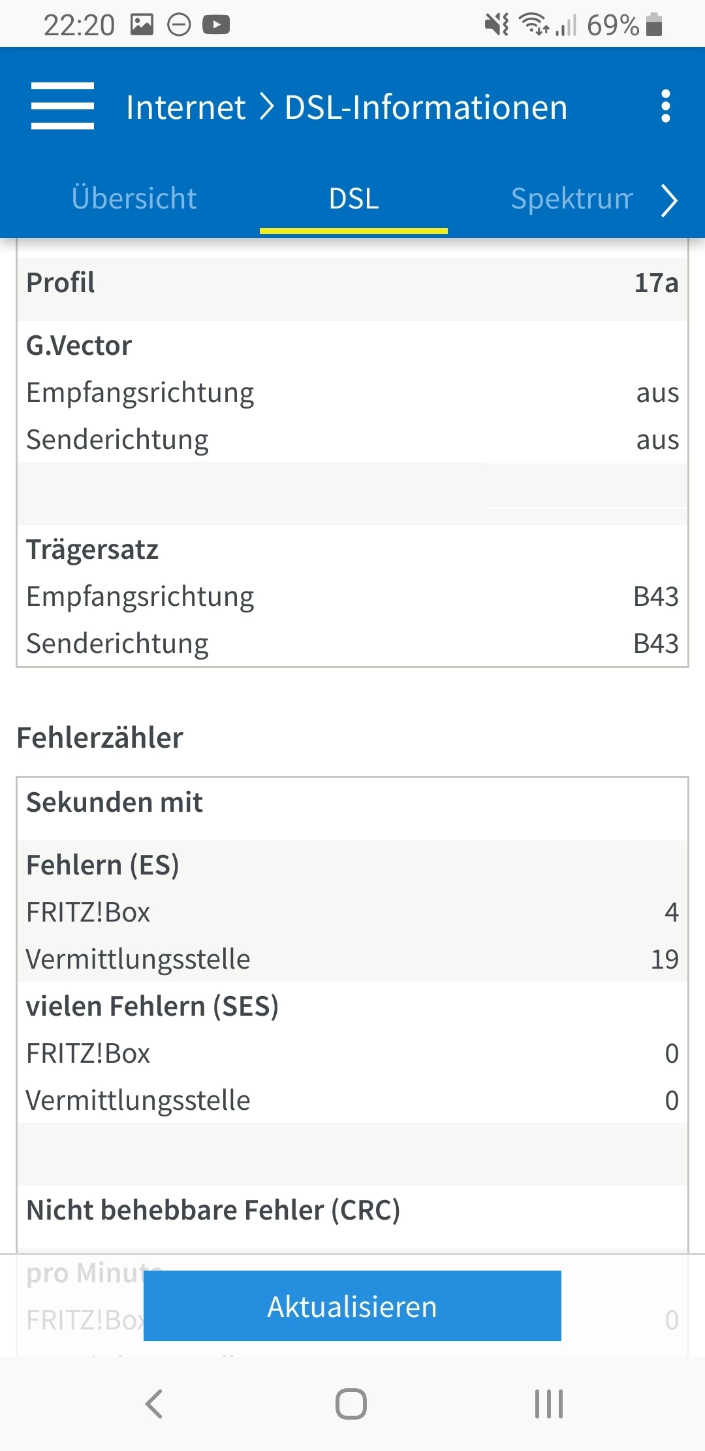Tap the Internet breadcrumb link
Screen dimensions: 705x1451
coord(185,107)
